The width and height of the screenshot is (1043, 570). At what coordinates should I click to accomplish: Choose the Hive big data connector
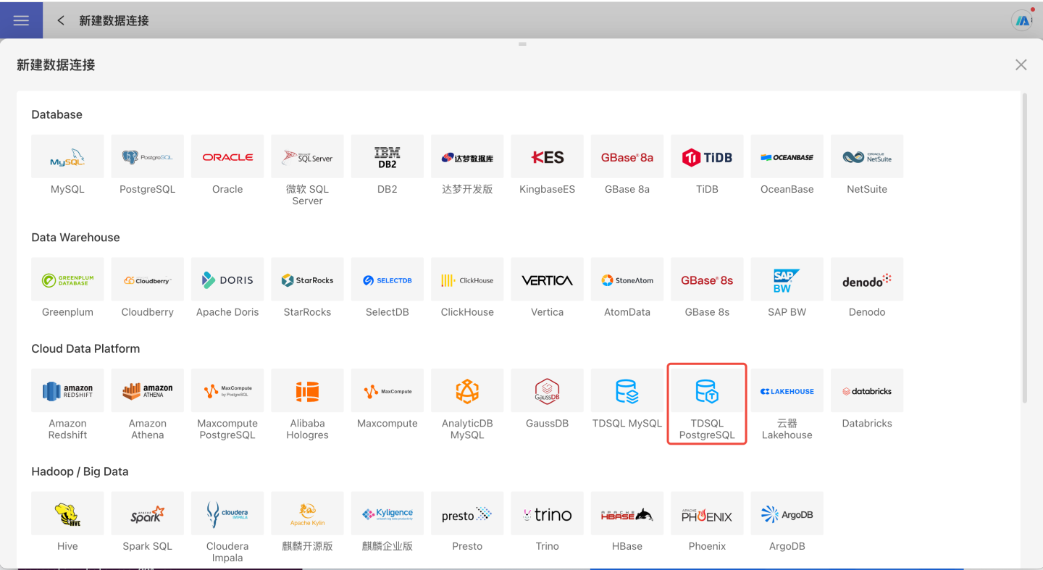tap(67, 514)
